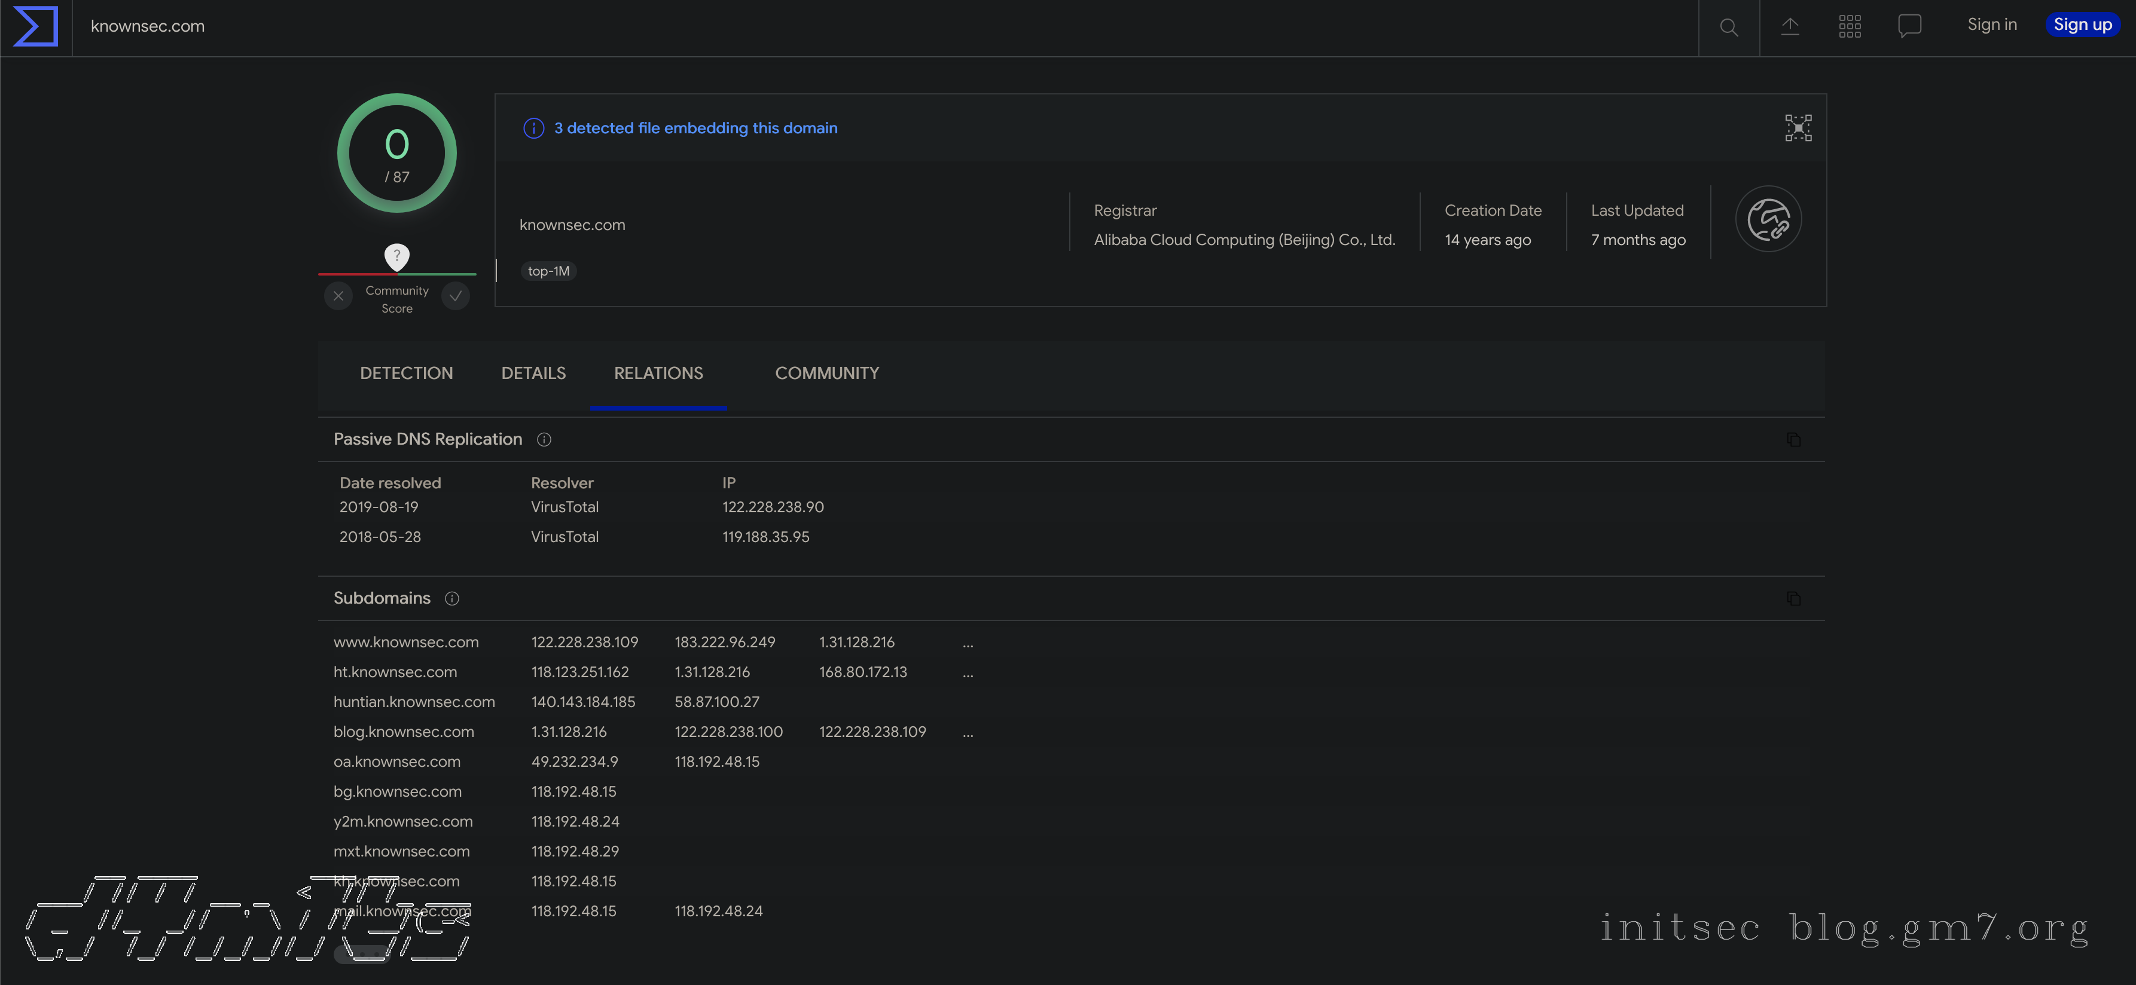Expand more IPs for www.knownsec.com
The image size is (2136, 985).
[968, 643]
